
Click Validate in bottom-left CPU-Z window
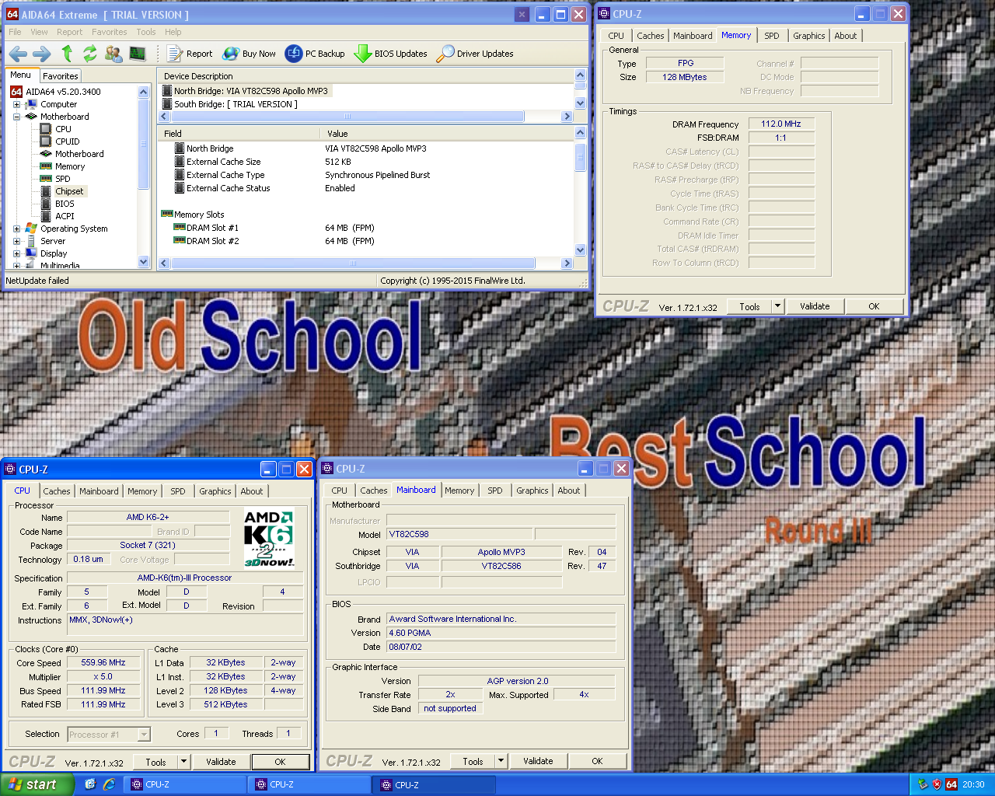coord(221,762)
